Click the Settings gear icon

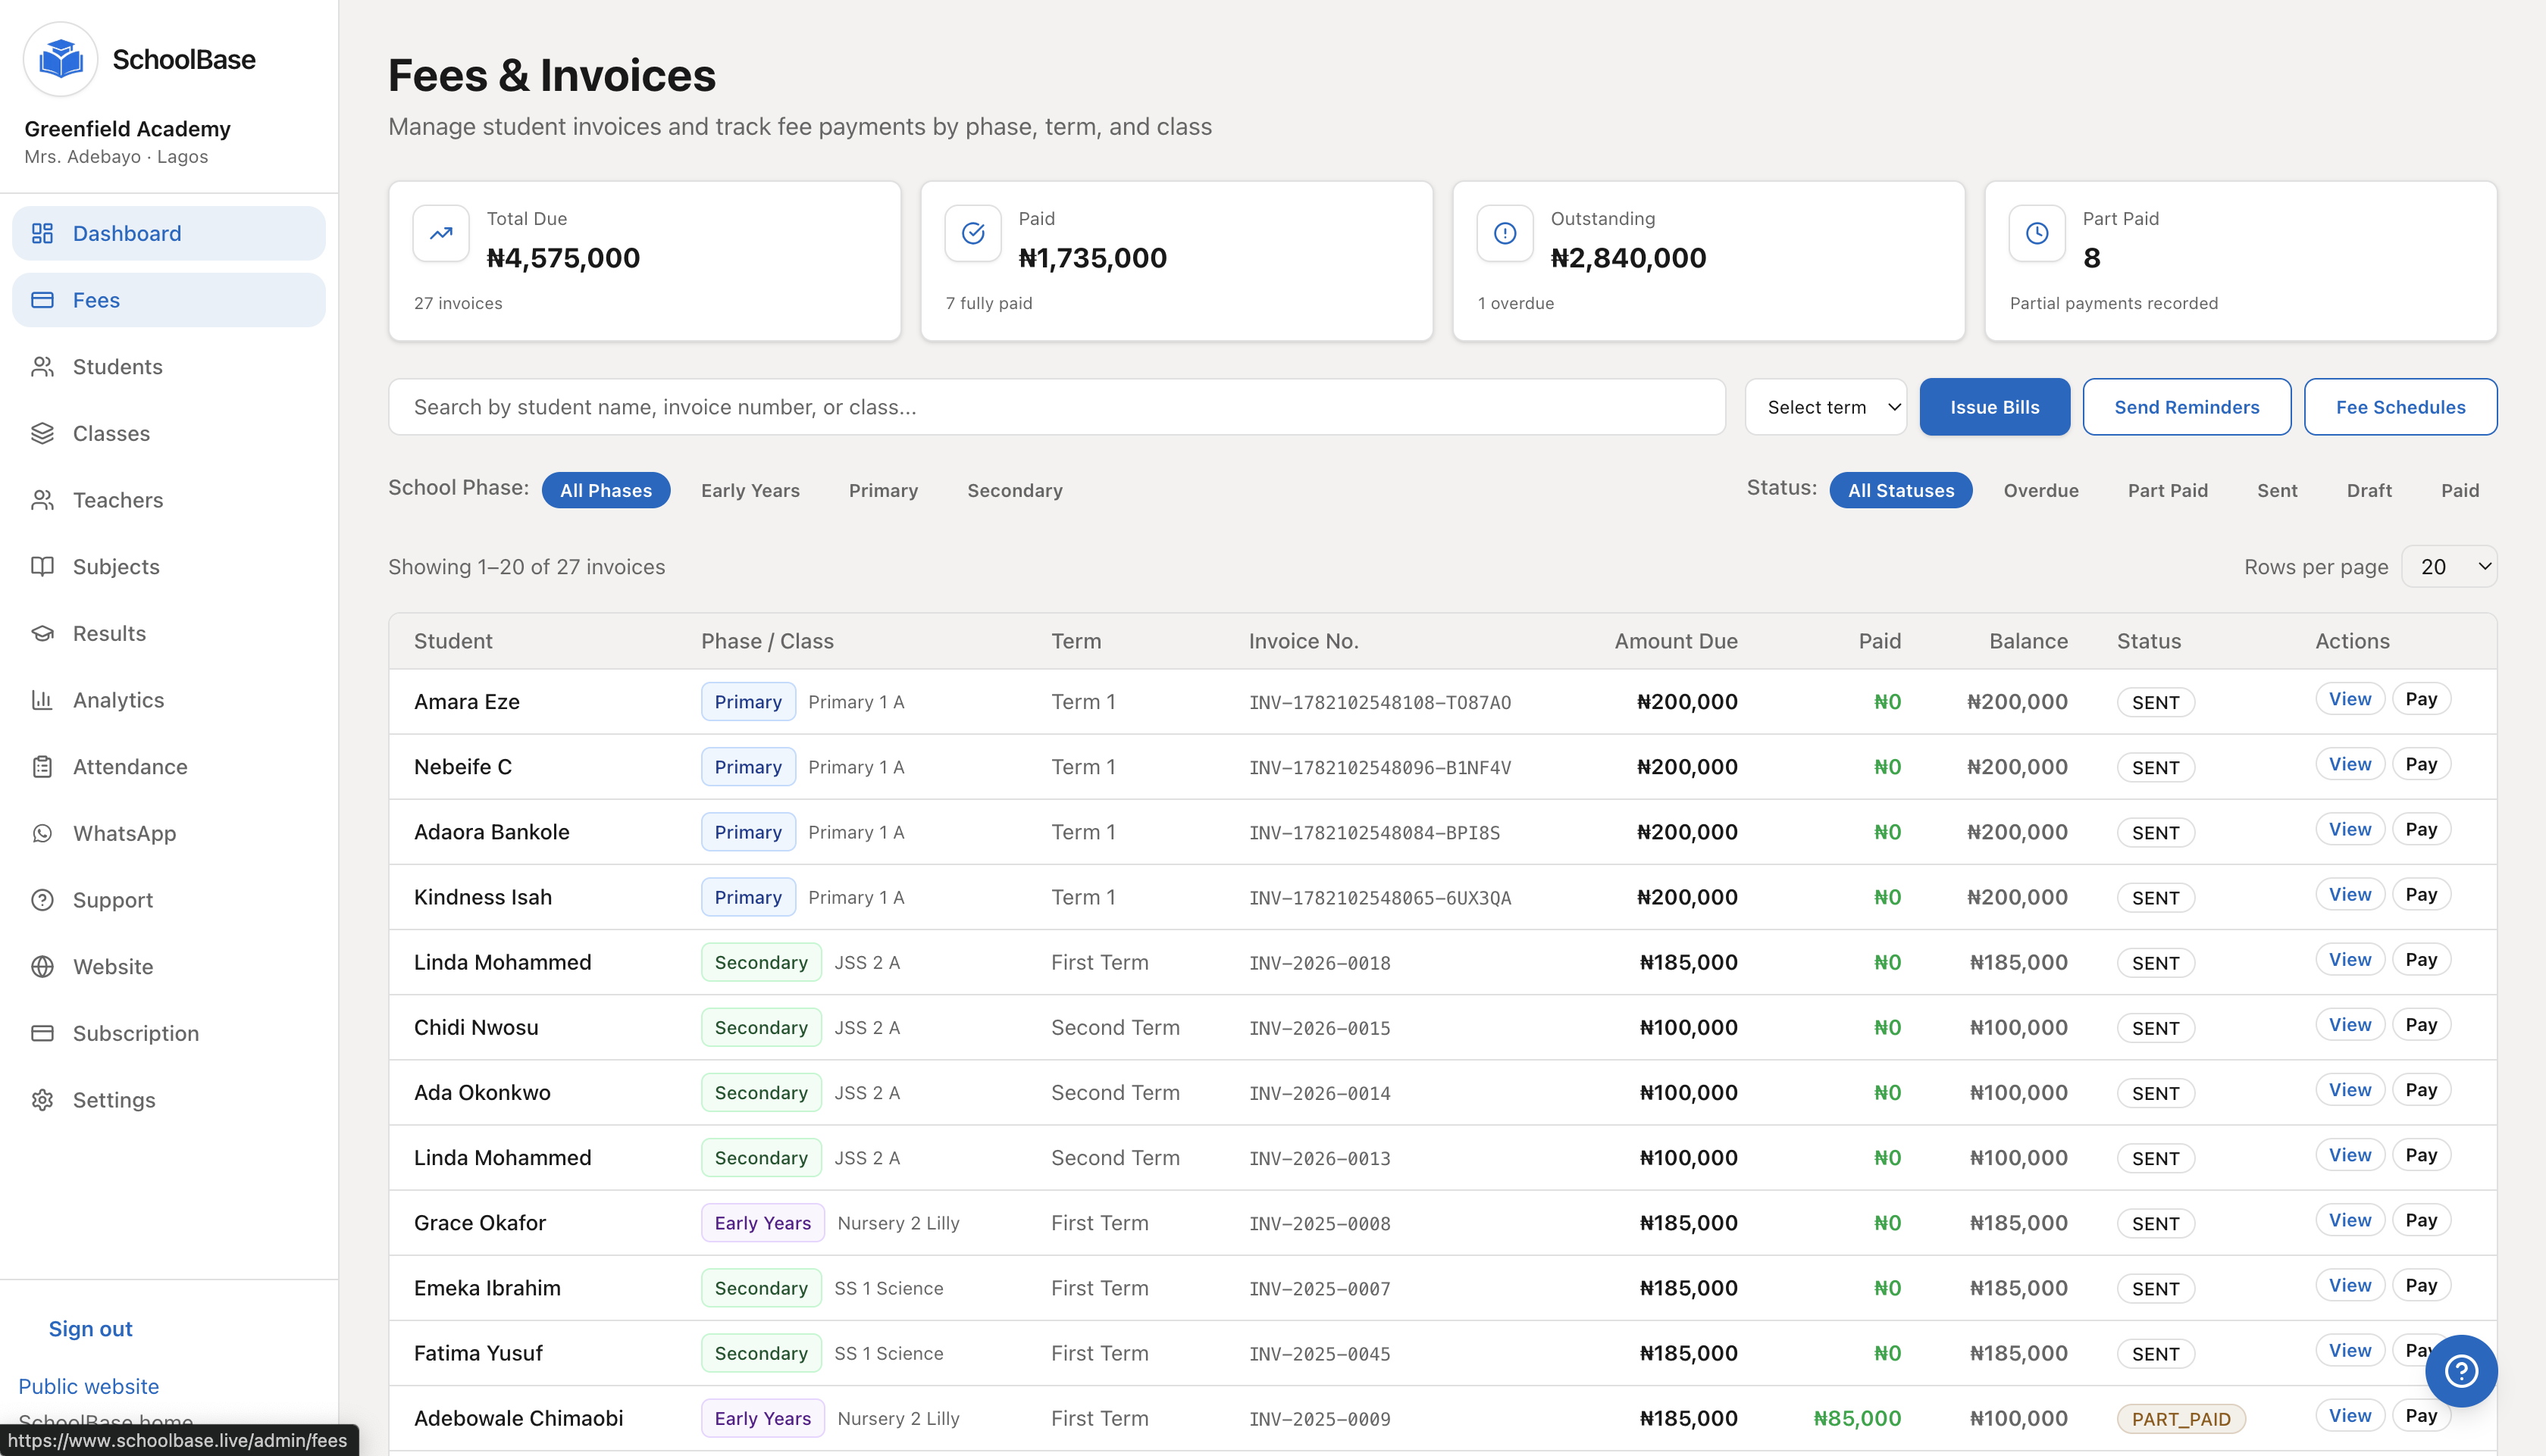pos(42,1100)
